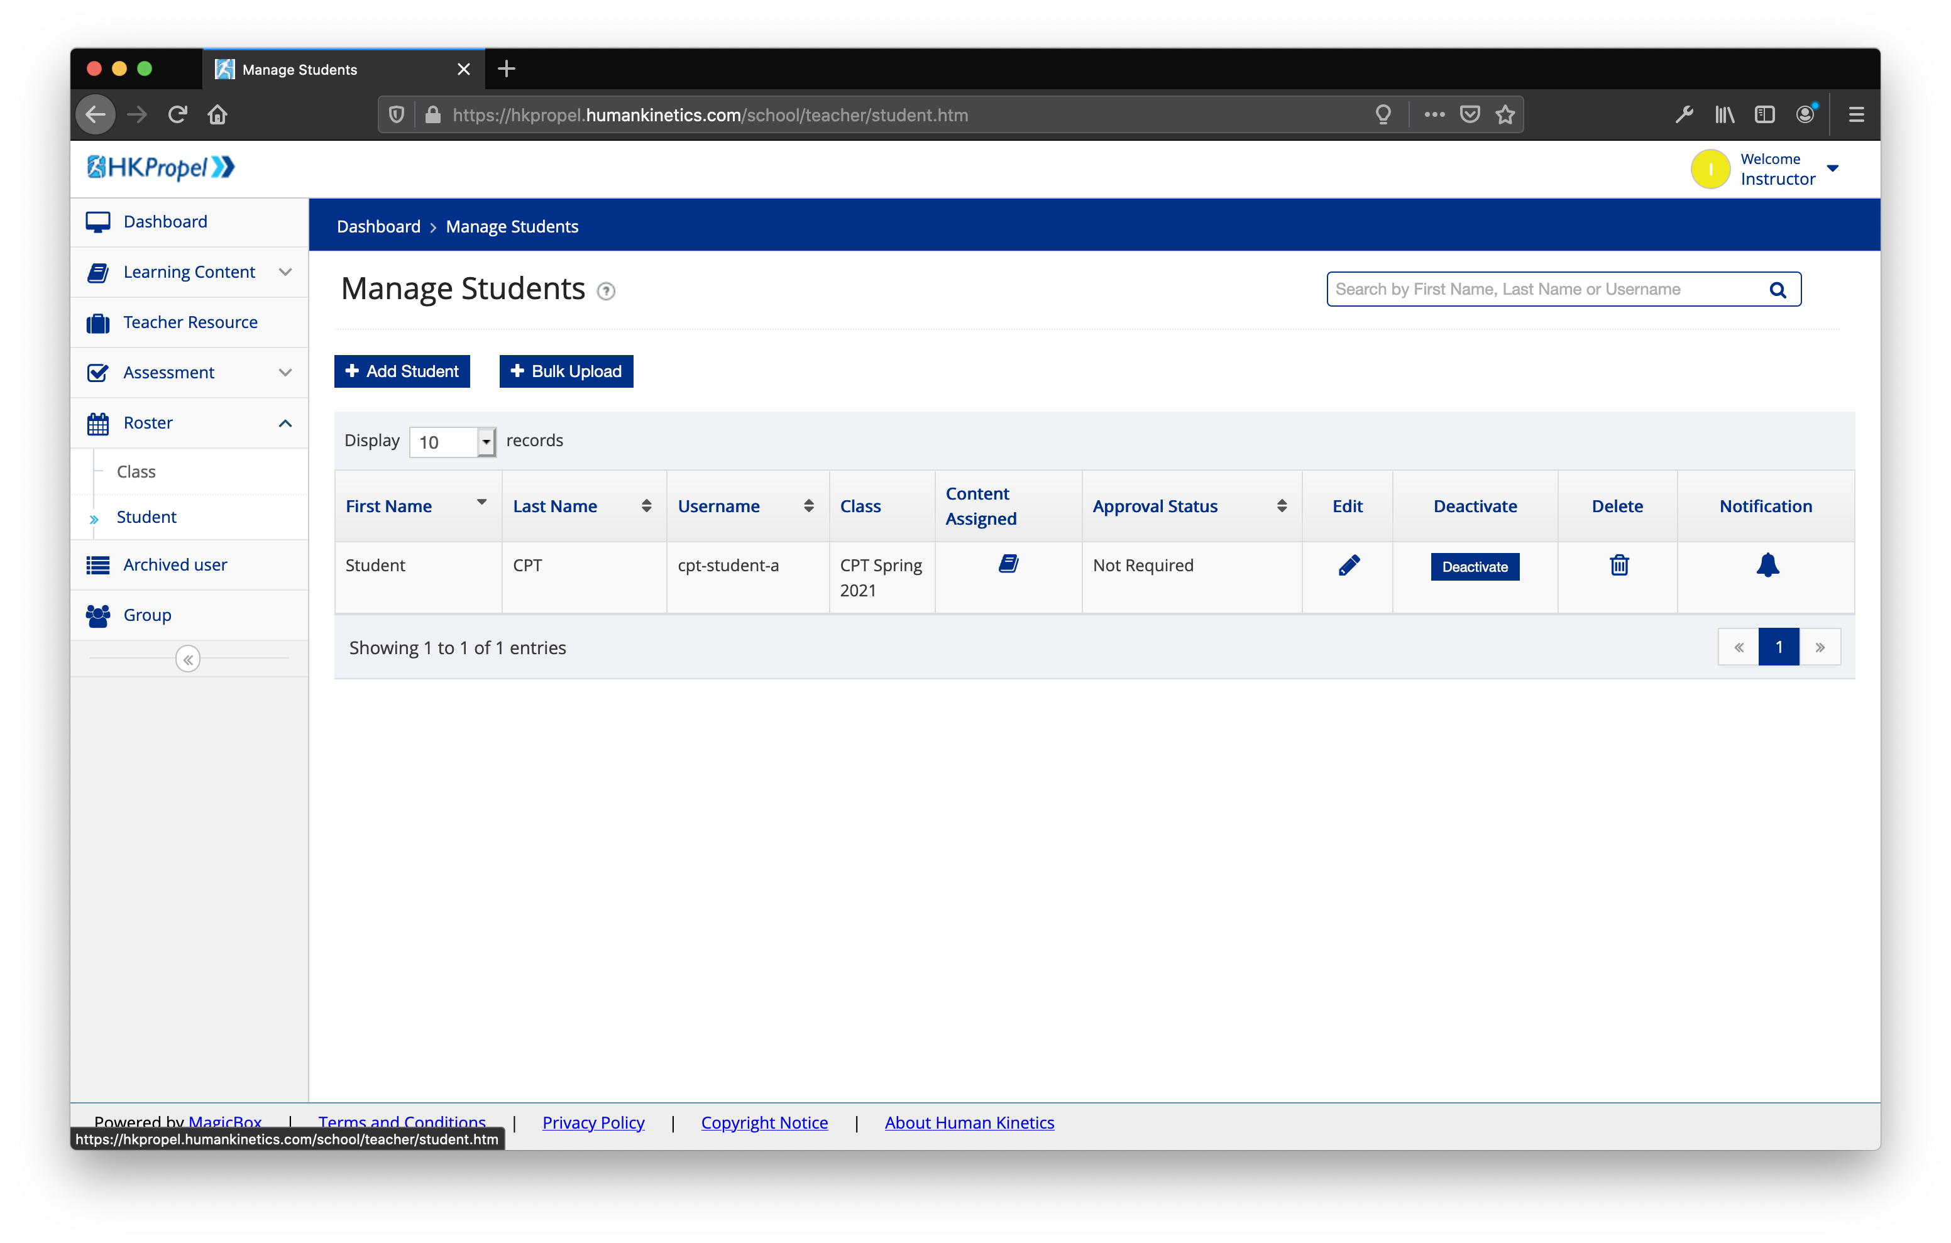Click the trash delete icon in the student row
Viewport: 1951px width, 1243px height.
point(1618,565)
